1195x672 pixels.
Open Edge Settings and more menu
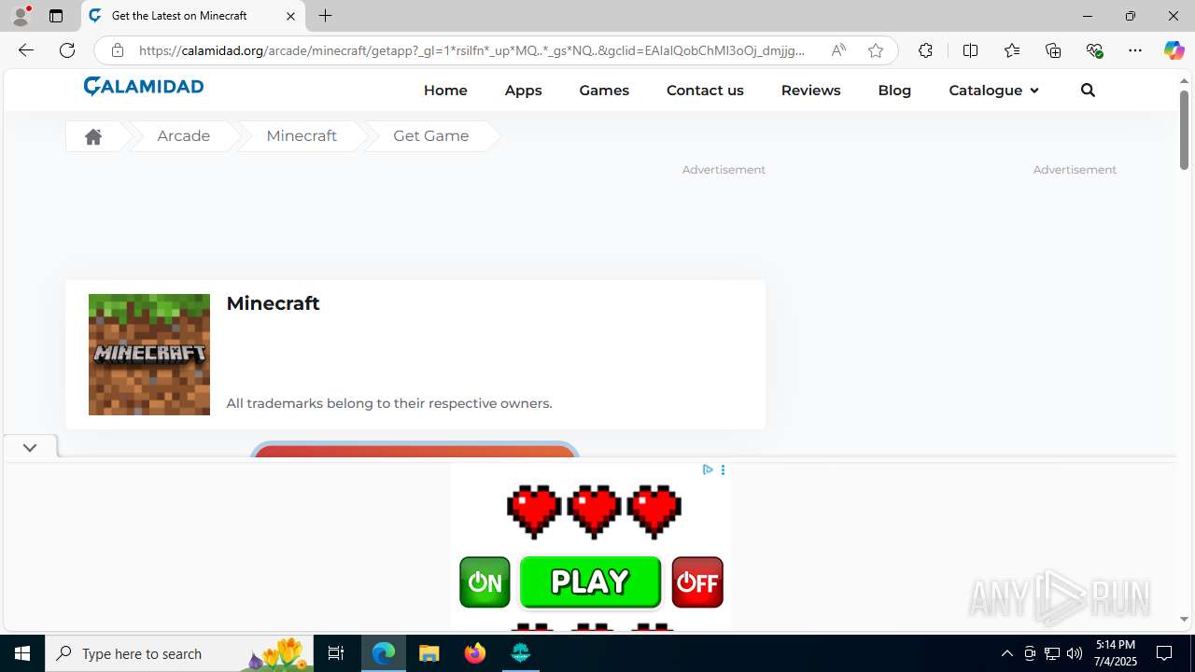pos(1135,50)
